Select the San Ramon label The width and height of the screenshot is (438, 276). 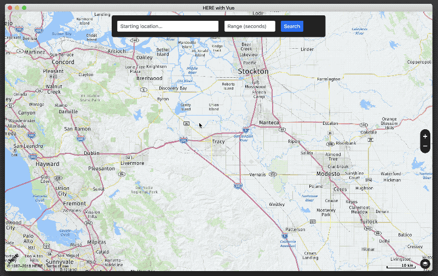[77, 129]
